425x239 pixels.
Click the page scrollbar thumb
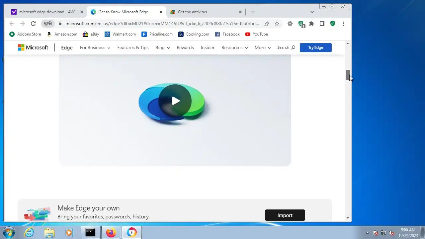click(348, 75)
